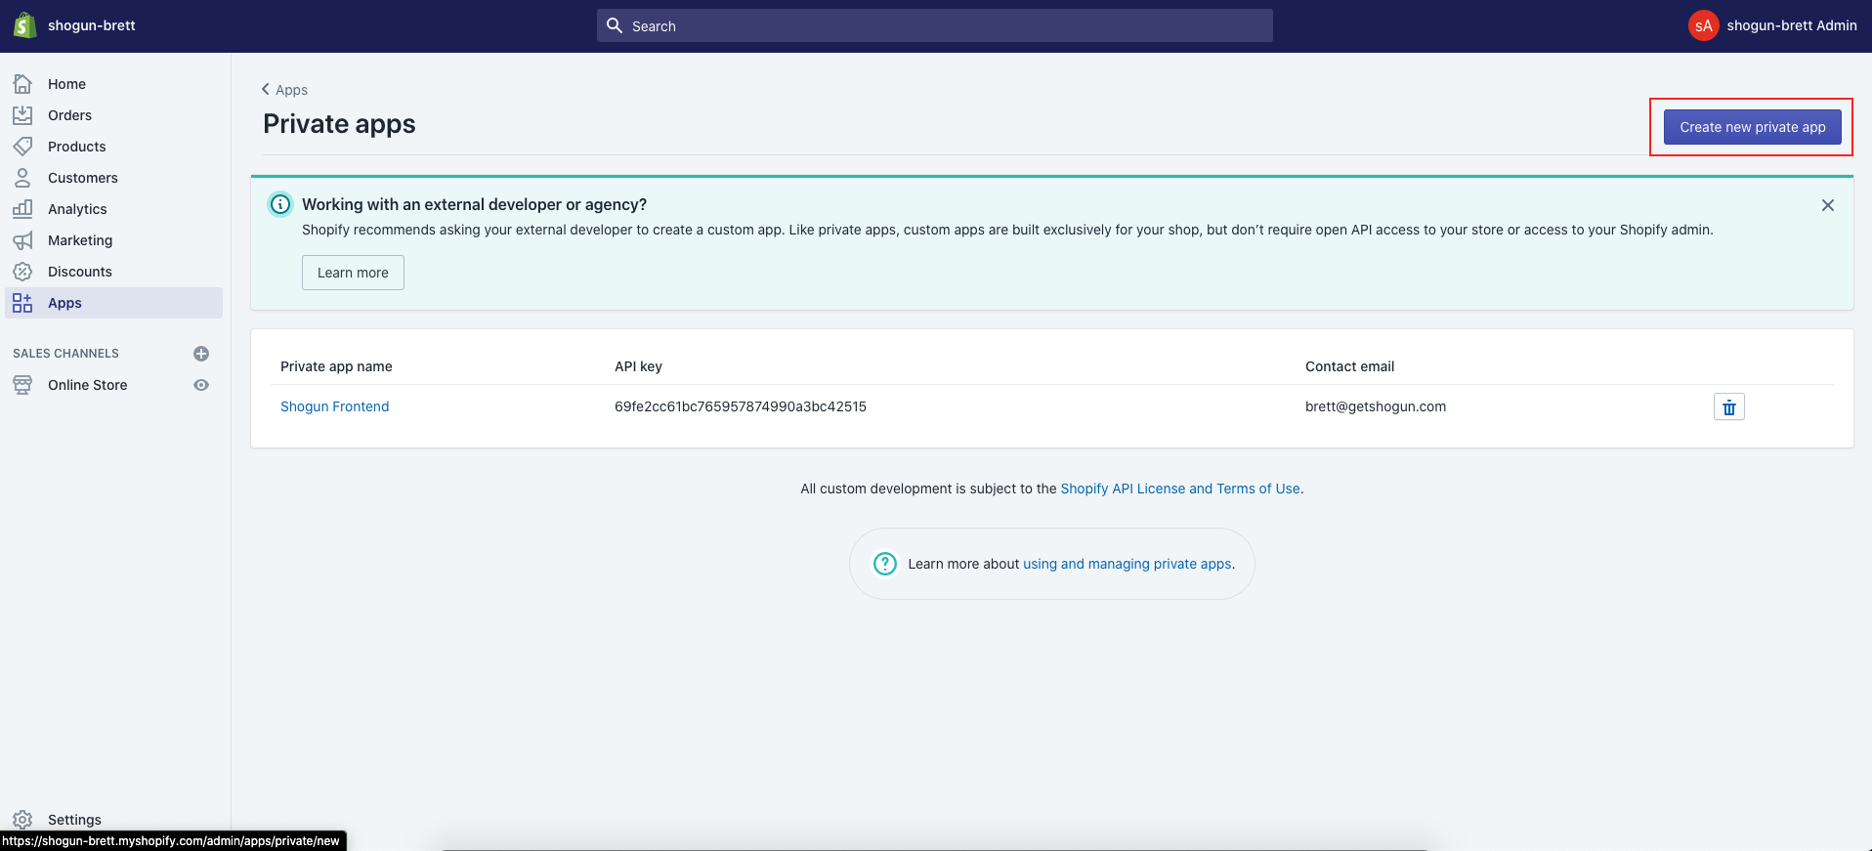Open using and managing private apps link
Screen dimensions: 1872x851
(x=1127, y=564)
